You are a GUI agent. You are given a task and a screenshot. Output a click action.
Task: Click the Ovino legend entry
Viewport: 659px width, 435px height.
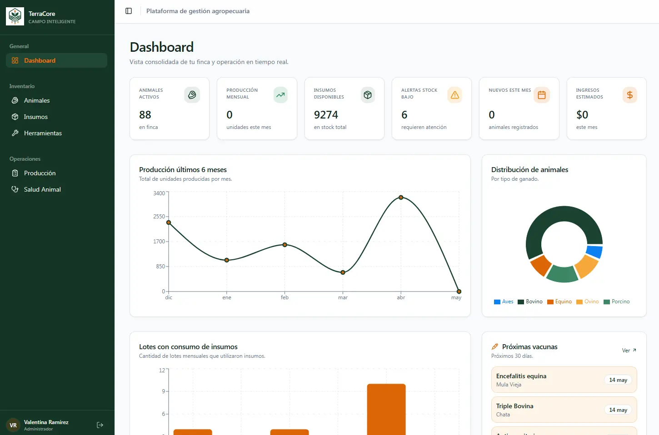(588, 302)
